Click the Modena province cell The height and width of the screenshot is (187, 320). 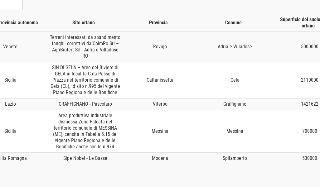point(160,158)
